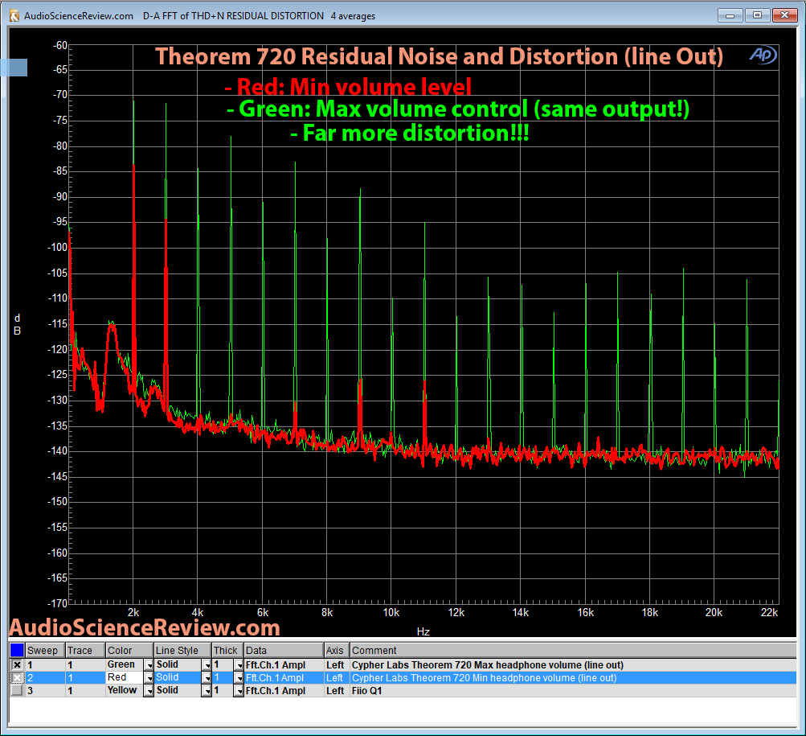Click the Left axis cell in Fiio Q1 row
This screenshot has width=806, height=736.
coord(337,691)
